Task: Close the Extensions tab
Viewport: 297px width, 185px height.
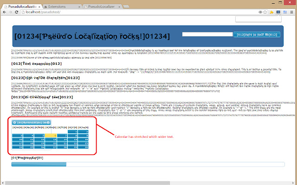Action: 79,6
